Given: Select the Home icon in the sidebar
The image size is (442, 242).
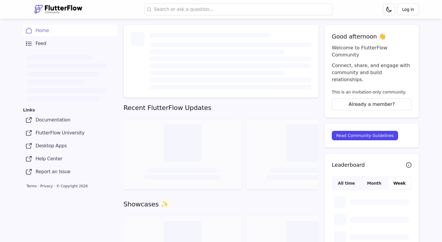Looking at the screenshot, I should click(29, 31).
